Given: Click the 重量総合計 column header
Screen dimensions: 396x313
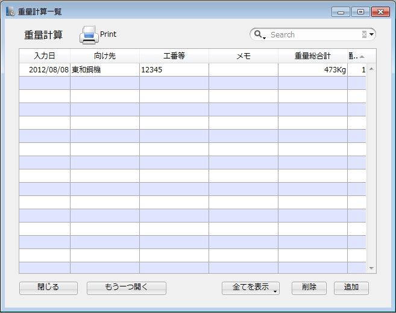Looking at the screenshot, I should 312,56.
